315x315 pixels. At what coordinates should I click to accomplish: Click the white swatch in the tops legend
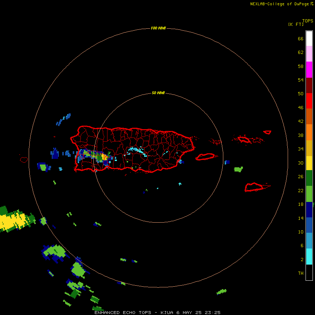pyautogui.click(x=309, y=38)
